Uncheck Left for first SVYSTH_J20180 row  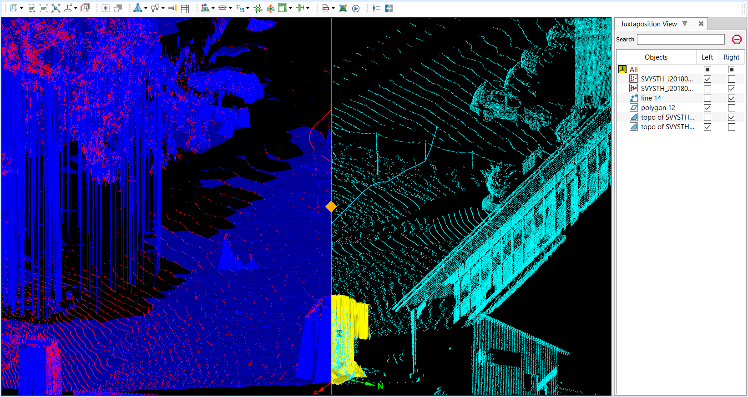point(708,79)
